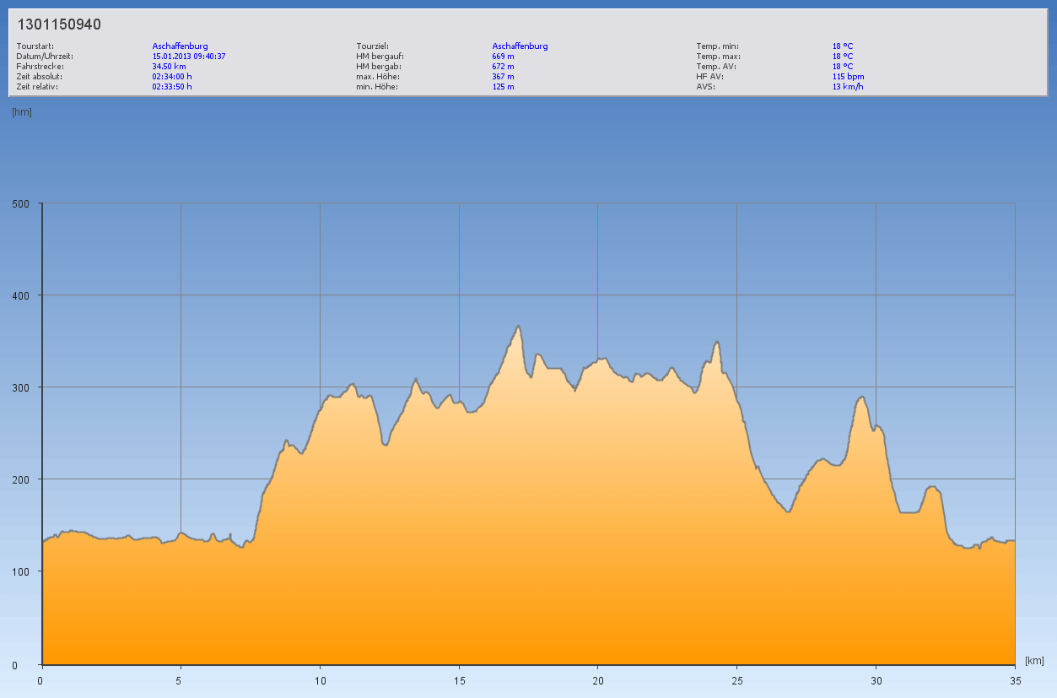Click the Temp. min label

click(717, 46)
